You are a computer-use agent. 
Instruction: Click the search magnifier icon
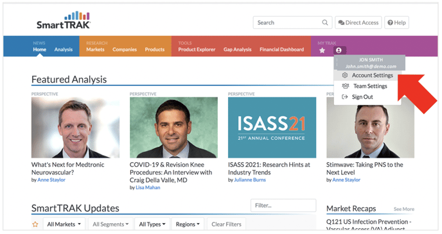tap(324, 22)
